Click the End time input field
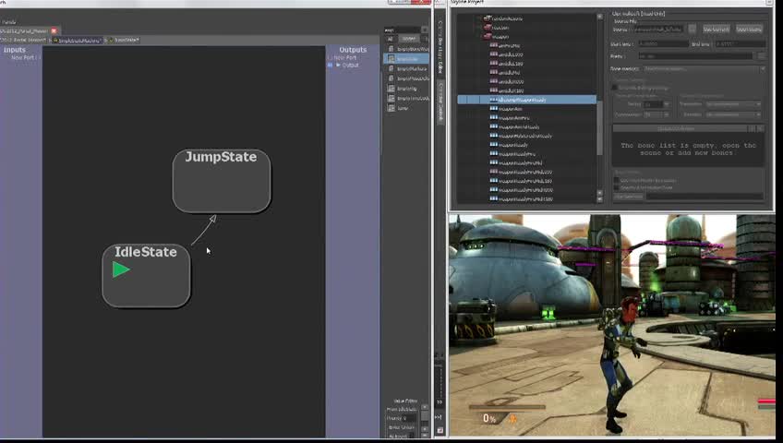The height and width of the screenshot is (443, 783). click(740, 44)
